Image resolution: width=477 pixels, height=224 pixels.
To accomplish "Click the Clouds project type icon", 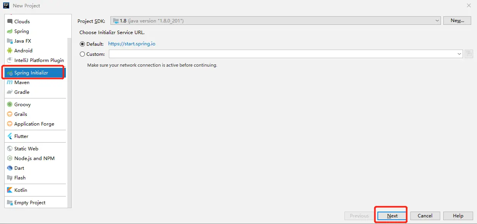I will [10, 21].
